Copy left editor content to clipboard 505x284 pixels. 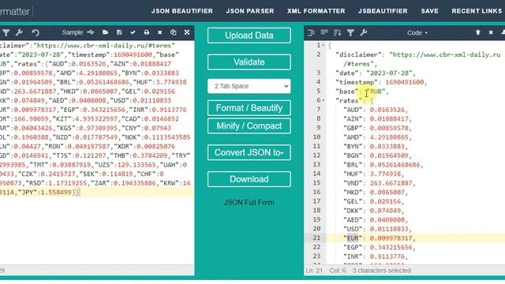coord(174,32)
